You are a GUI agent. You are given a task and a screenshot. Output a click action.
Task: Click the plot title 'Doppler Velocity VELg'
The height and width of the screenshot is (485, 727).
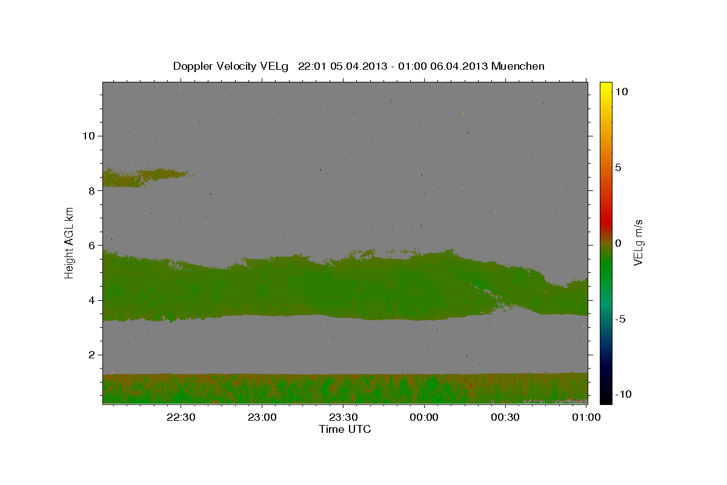230,66
